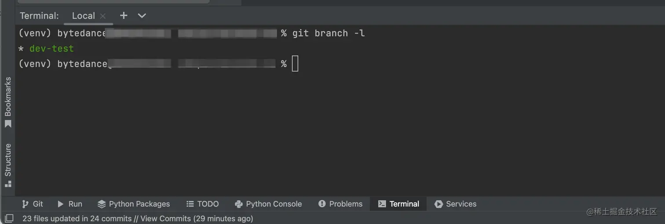The image size is (665, 224).
Task: Select the Local terminal tab
Action: [83, 16]
